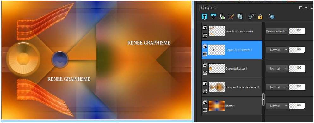This screenshot has width=314, height=123.
Task: Click the blue sphere icon in Calques toolbar
Action: tap(272, 17)
